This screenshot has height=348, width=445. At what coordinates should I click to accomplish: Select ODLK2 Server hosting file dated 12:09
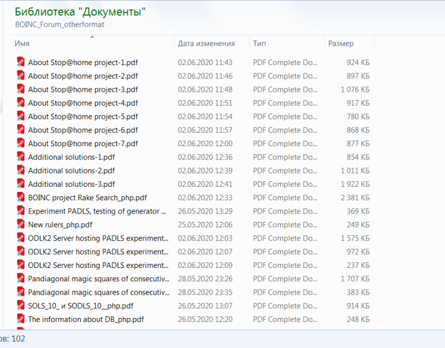click(x=98, y=265)
